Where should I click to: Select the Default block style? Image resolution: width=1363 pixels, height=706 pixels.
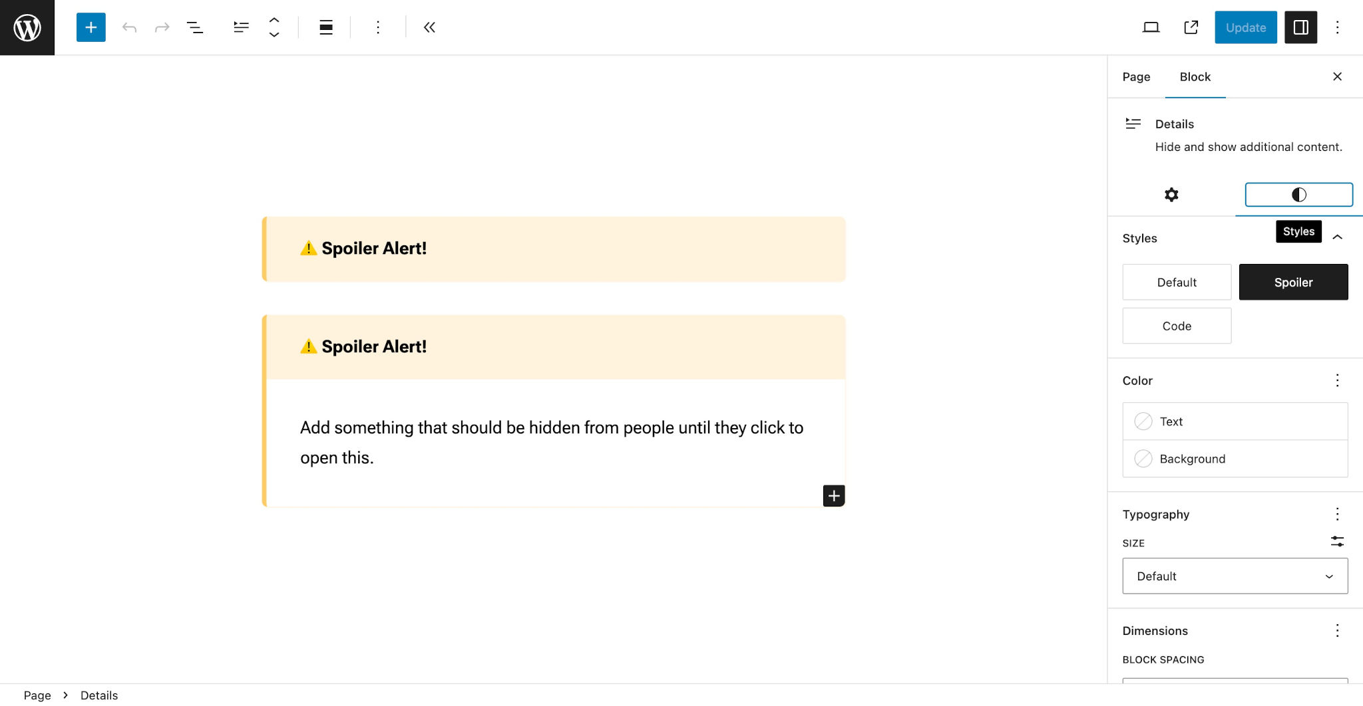pyautogui.click(x=1177, y=282)
